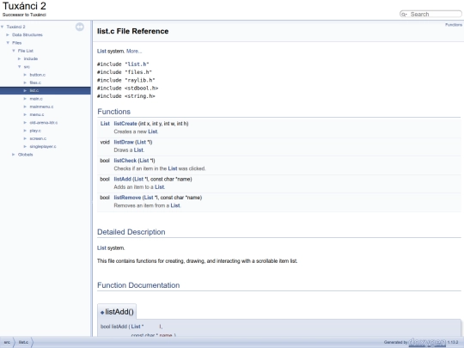Open Data Structures in the sidebar
The width and height of the screenshot is (464, 348).
click(27, 34)
